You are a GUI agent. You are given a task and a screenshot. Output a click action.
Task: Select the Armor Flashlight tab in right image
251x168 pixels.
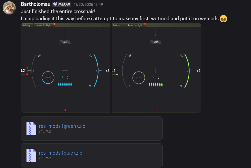135,25
